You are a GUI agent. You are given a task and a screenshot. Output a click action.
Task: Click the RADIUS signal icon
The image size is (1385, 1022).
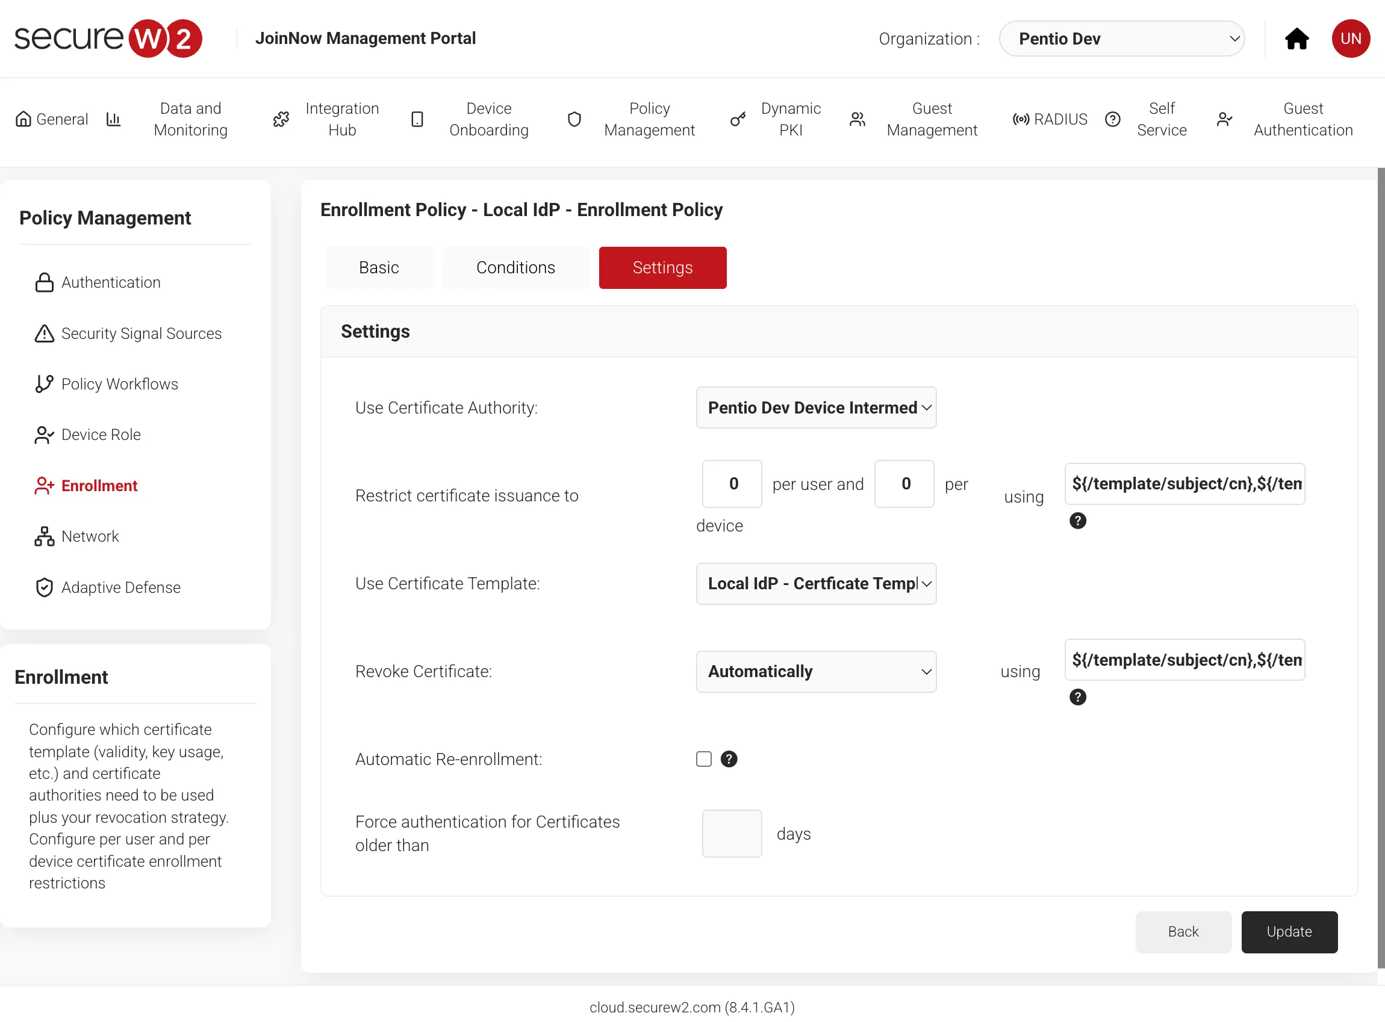pos(1021,119)
